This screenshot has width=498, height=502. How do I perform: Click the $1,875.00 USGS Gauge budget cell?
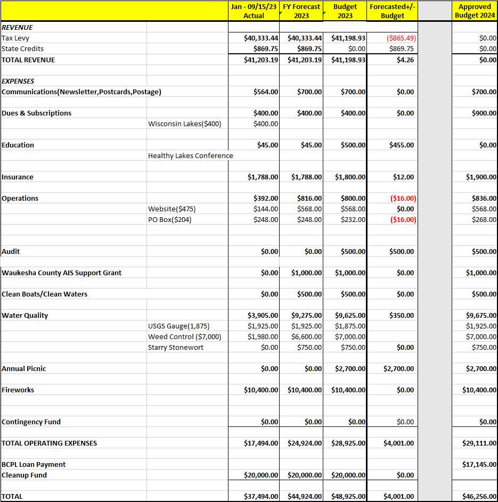[350, 326]
